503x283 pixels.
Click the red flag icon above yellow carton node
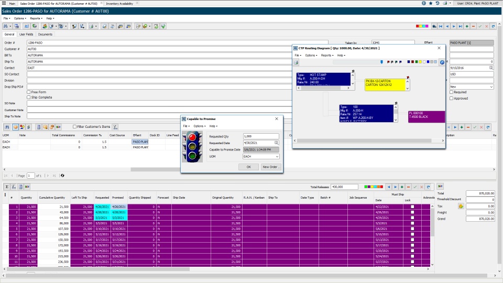coord(408,78)
